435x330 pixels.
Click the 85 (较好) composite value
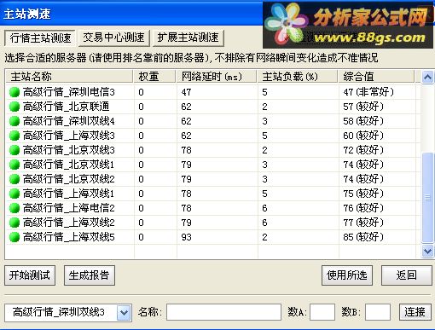point(363,237)
